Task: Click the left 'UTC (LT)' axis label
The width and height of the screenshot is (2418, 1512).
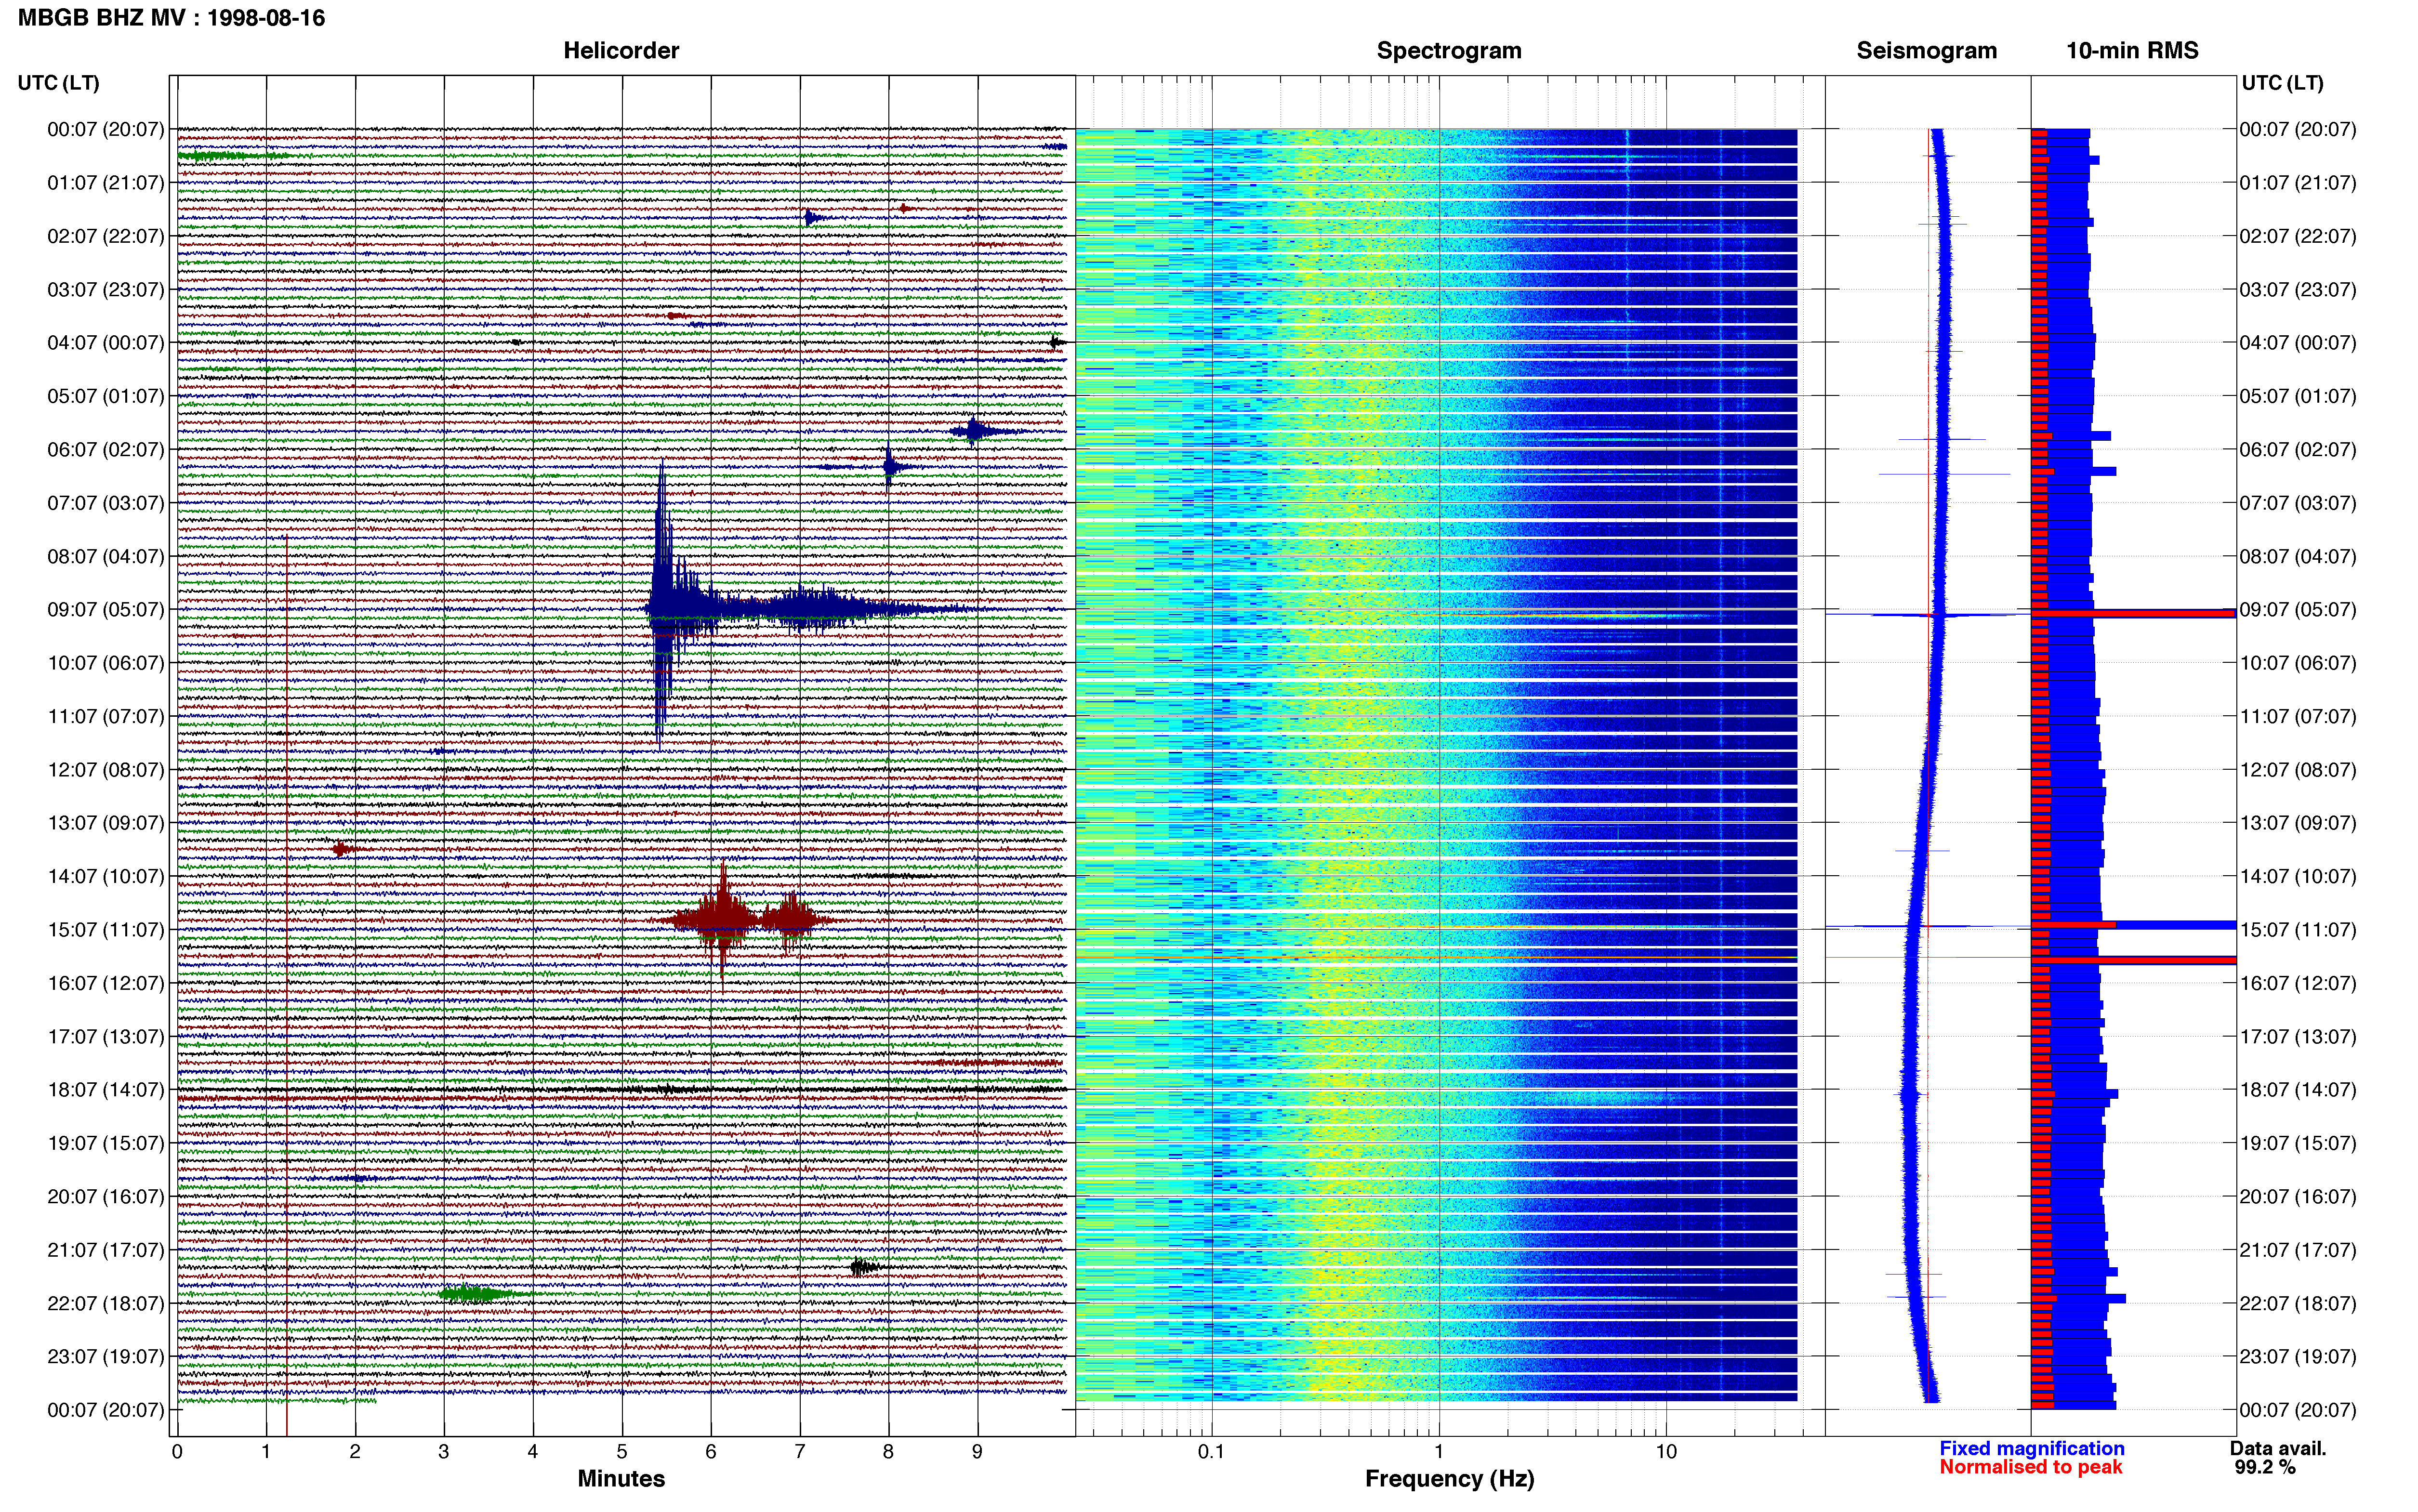Action: click(x=58, y=83)
